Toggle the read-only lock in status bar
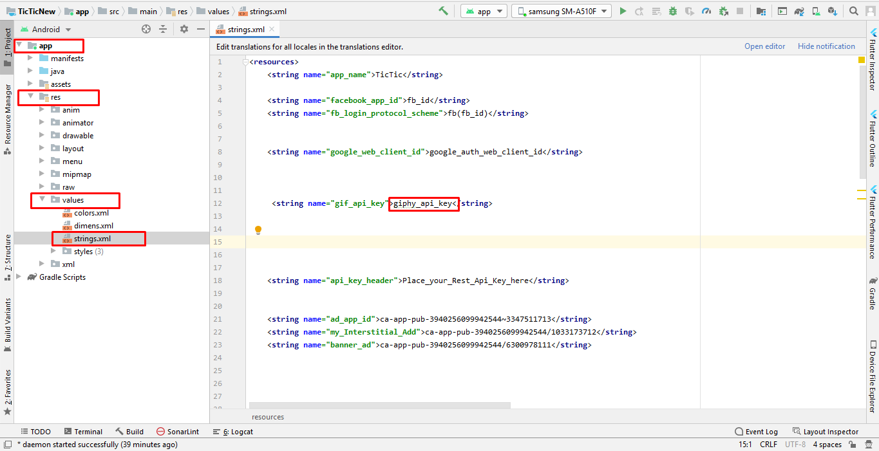Viewport: 879px width, 451px height. click(x=853, y=445)
